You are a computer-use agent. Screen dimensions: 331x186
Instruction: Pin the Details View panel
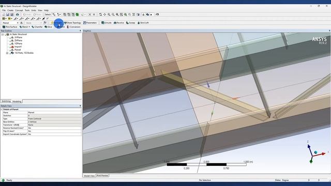[x=80, y=106]
